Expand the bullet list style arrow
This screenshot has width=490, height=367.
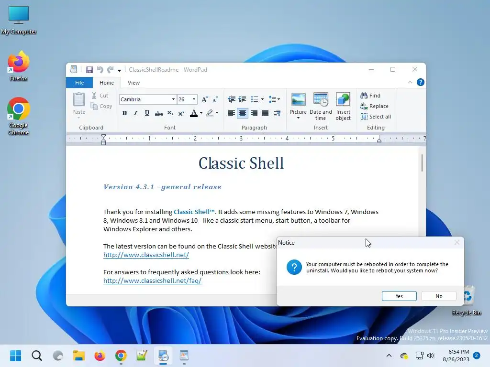click(x=262, y=99)
